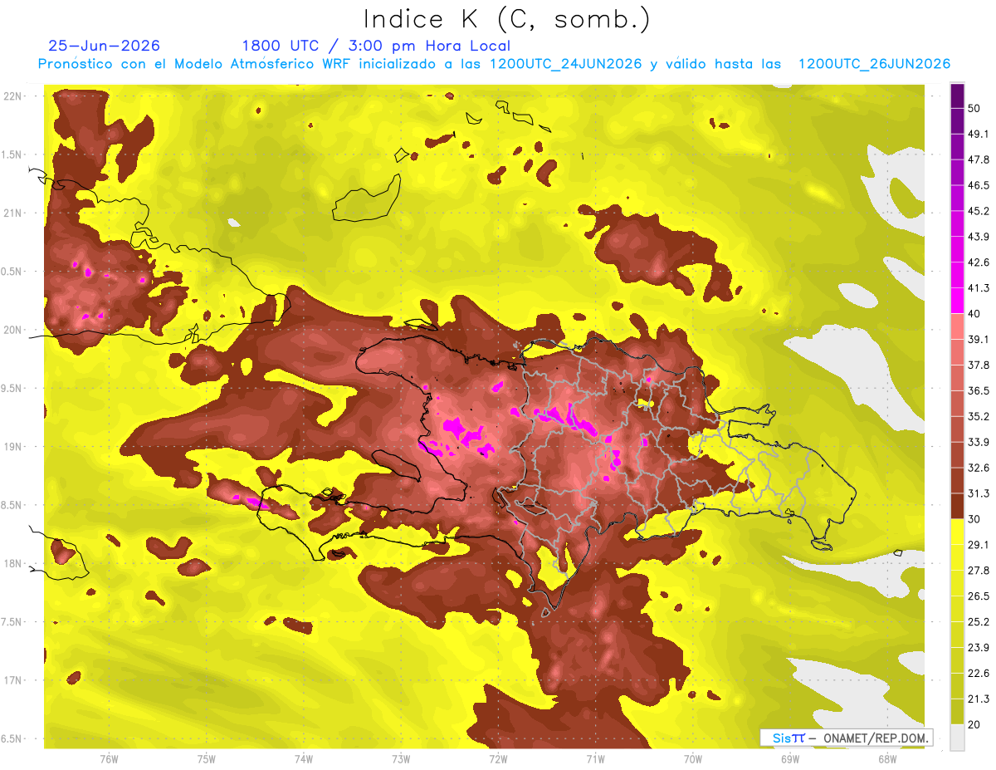Click the colorbar value "32.6"
Image resolution: width=996 pixels, height=770 pixels.
pyautogui.click(x=979, y=468)
